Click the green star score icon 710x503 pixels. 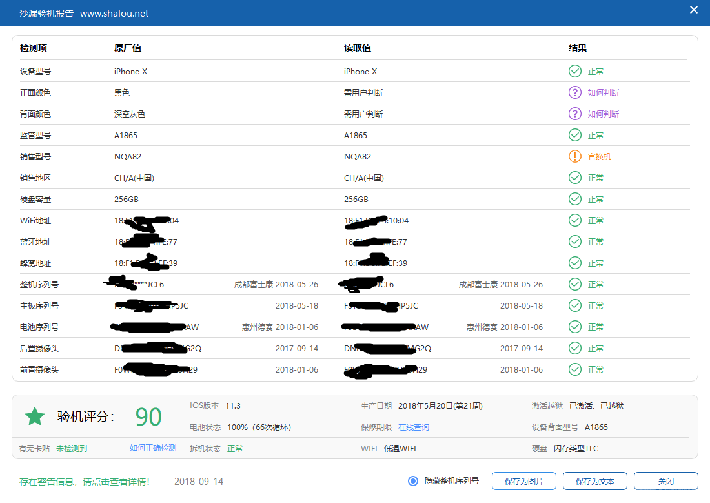pos(35,416)
